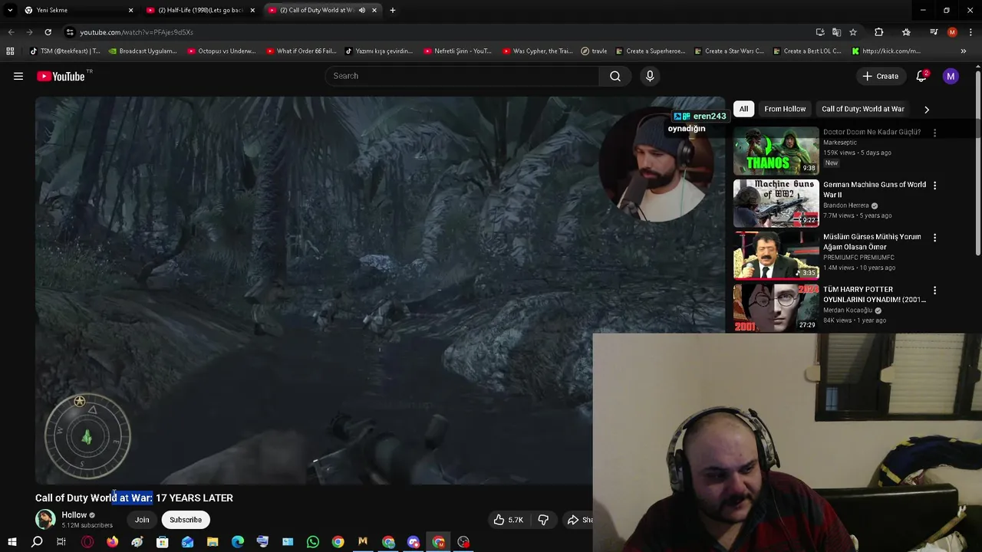Open Hollow channel avatar

(45, 519)
